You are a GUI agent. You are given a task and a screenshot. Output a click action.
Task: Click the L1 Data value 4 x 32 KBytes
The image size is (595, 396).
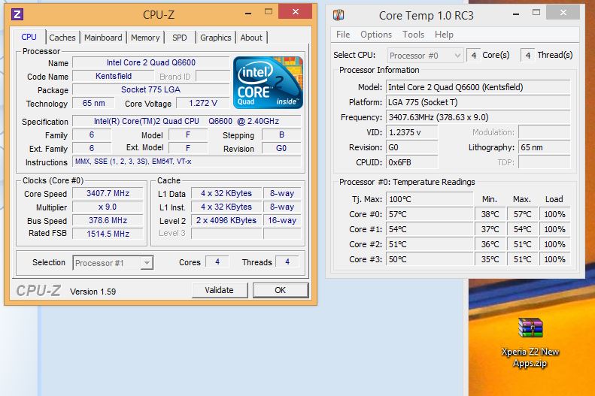[x=226, y=194]
